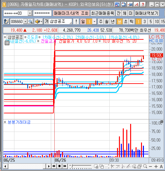Click the scrollbar left arrow at bottom
The height and width of the screenshot is (171, 165).
tap(5, 166)
